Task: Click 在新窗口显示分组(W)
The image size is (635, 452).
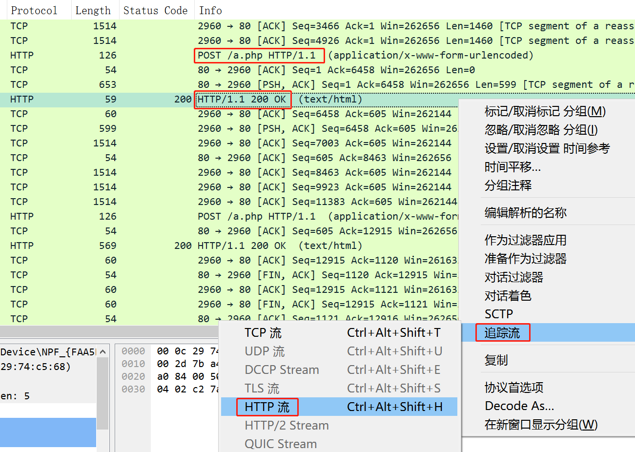Action: (x=541, y=425)
